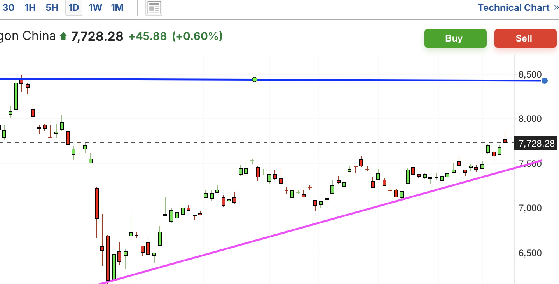Open the Technical Chart link
The width and height of the screenshot is (559, 284).
click(x=514, y=7)
